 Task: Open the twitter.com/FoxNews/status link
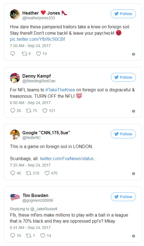[x=69, y=158]
